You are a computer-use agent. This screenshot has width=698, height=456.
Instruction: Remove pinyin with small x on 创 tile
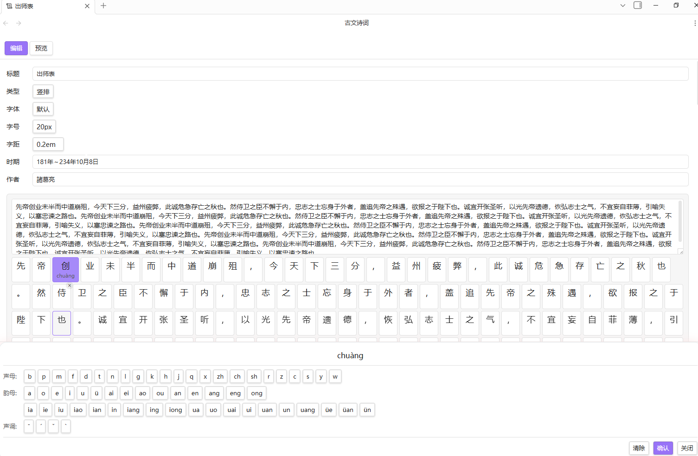coord(70,285)
